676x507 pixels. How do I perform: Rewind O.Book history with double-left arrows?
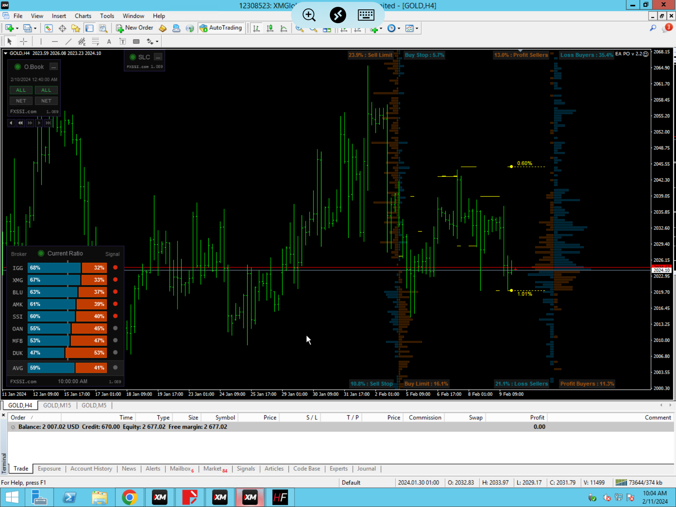20,123
